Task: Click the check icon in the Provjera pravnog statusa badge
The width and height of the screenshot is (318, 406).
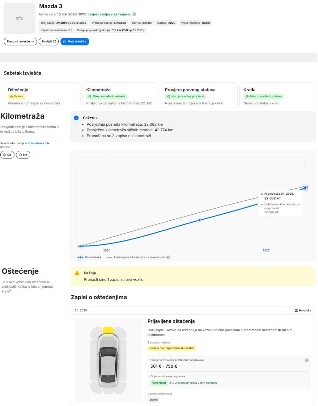Action: point(168,96)
